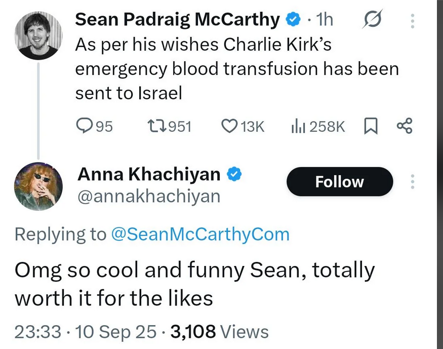
Task: Click the 23:33 · 10 Sep 25 timestamp
Action: tap(86, 331)
